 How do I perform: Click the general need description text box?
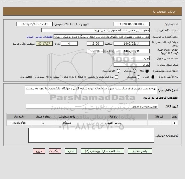pyautogui.click(x=91, y=90)
